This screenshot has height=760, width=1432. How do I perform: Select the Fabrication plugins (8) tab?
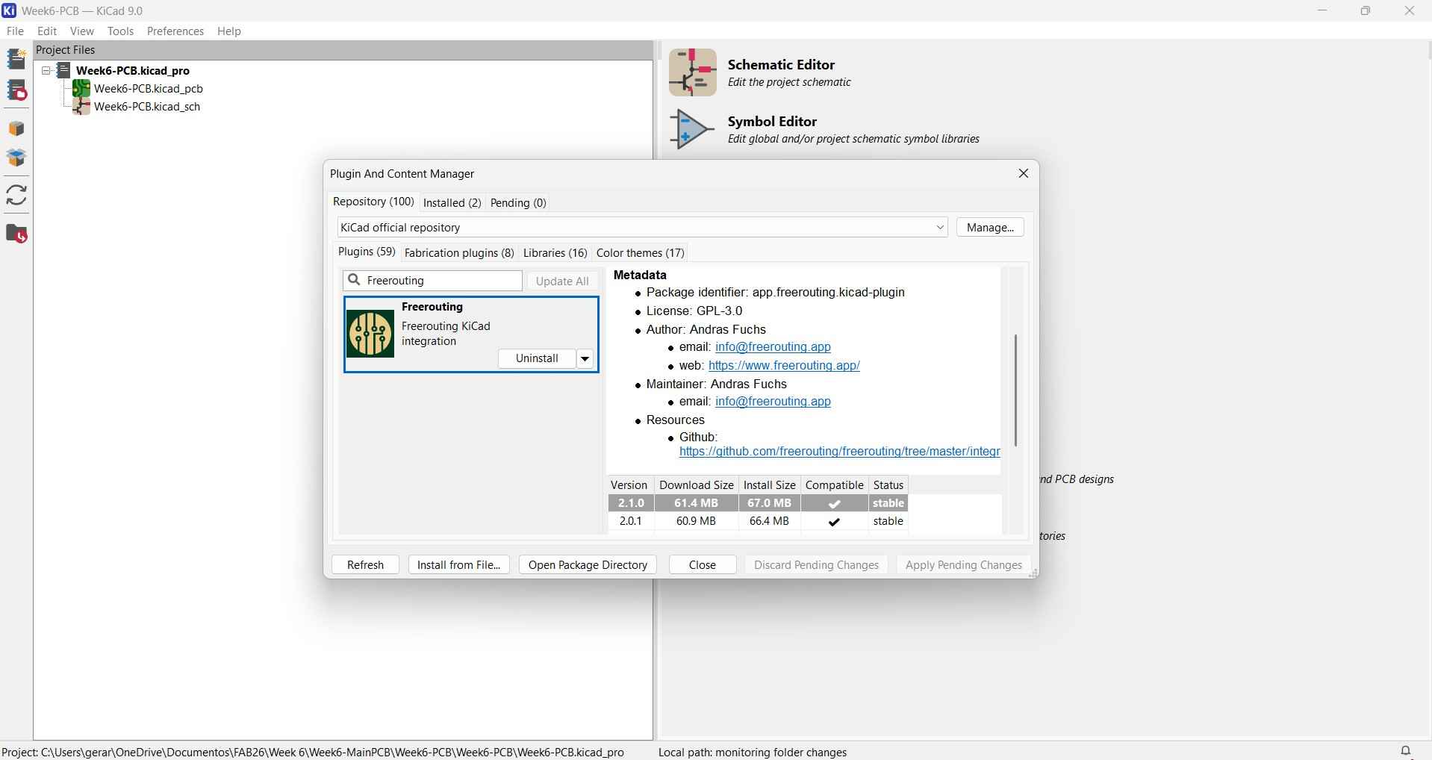[x=459, y=253]
